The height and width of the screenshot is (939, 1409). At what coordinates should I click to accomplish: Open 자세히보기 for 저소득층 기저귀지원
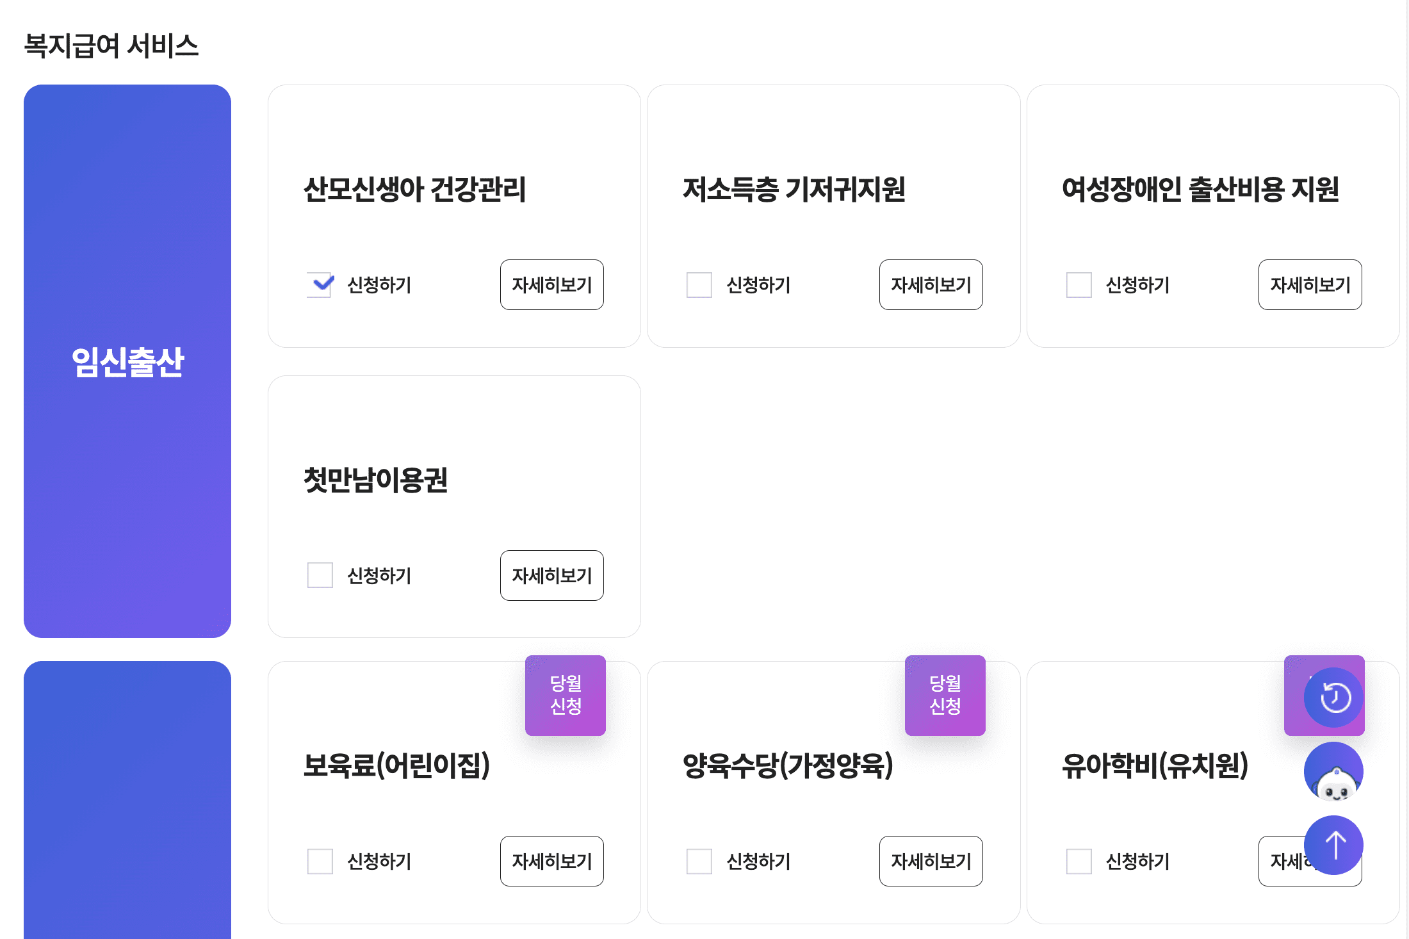(x=931, y=286)
